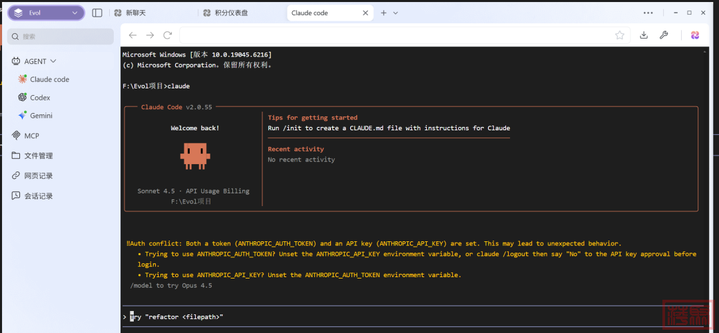The image size is (719, 333).
Task: Click the browser forward arrow
Action: [x=150, y=35]
